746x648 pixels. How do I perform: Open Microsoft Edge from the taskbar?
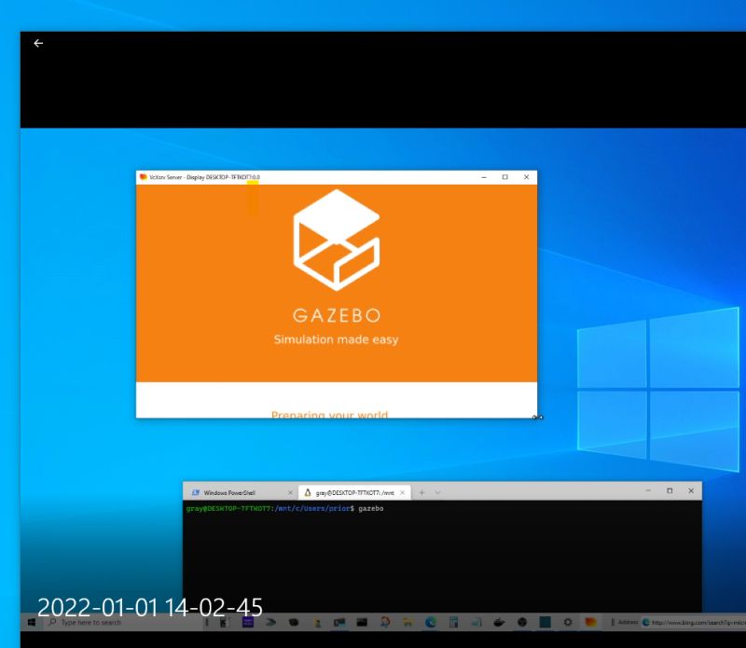point(429,622)
